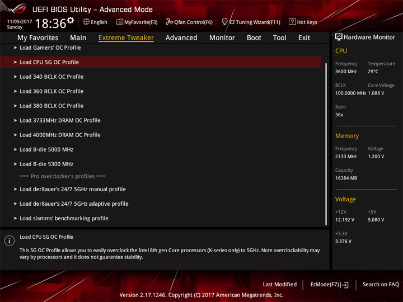Image resolution: width=403 pixels, height=302 pixels.
Task: Click the globe language icon
Action: coord(86,22)
